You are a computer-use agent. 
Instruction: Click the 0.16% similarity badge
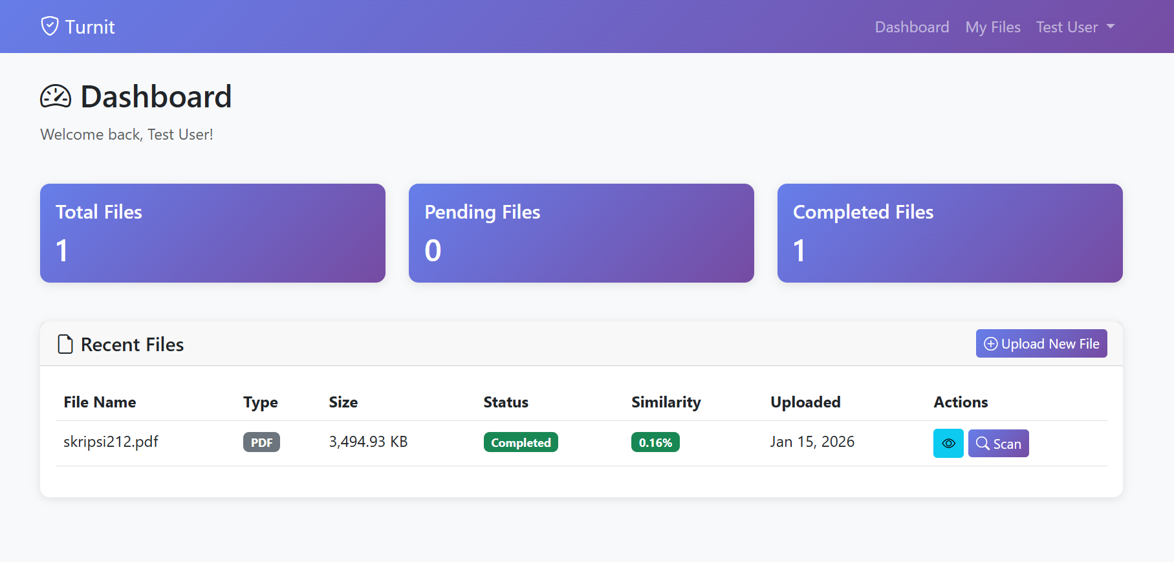click(x=655, y=442)
